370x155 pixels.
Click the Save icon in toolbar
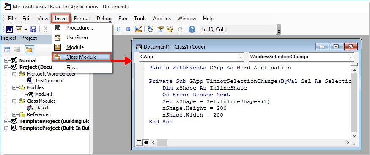33,29
